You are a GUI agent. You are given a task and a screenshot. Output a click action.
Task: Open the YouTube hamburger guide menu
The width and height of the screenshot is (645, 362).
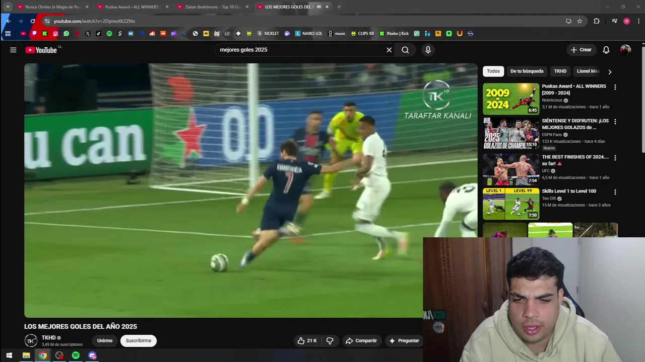click(x=13, y=50)
